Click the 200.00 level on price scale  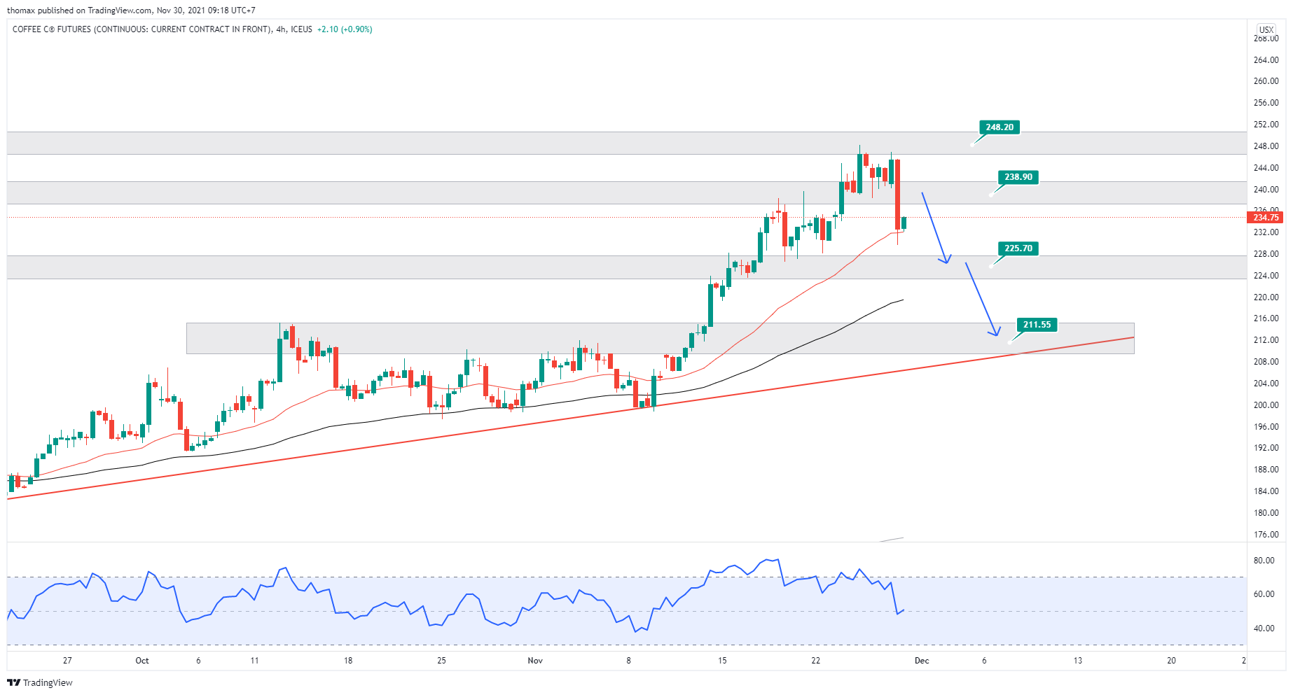click(1266, 405)
